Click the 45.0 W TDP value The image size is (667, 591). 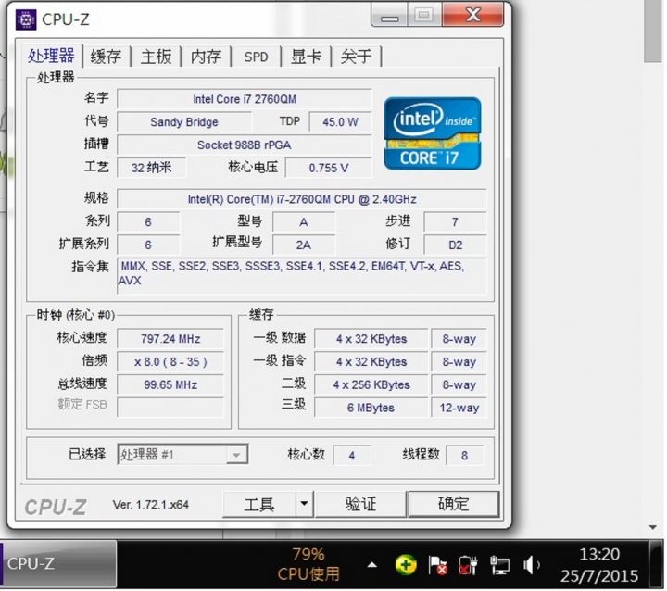(x=340, y=122)
